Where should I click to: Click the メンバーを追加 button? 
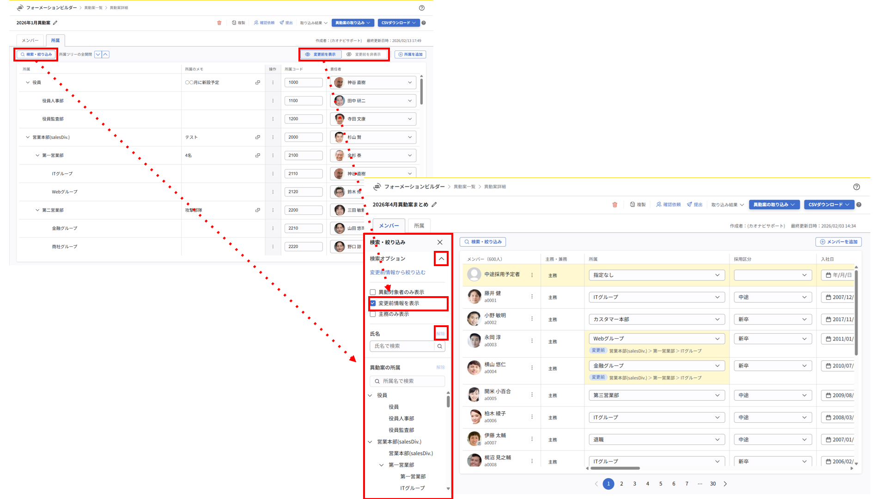point(838,242)
